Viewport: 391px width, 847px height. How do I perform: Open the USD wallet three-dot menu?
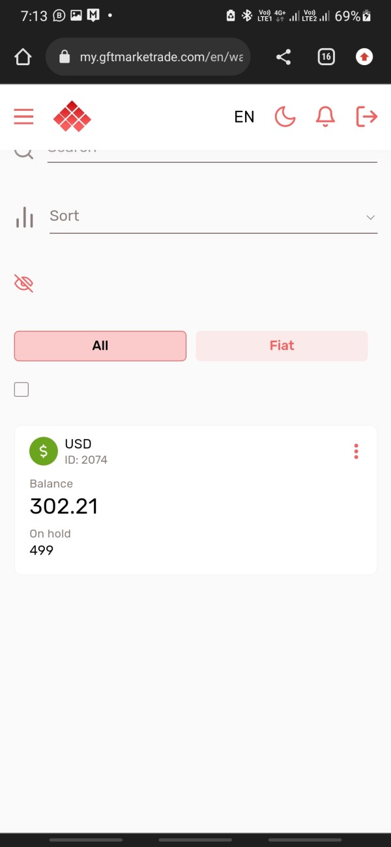click(356, 452)
